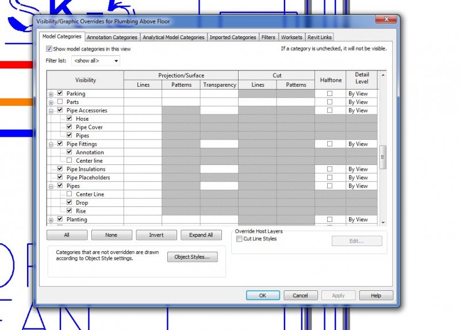Click the All button
The image size is (460, 330).
[67, 235]
